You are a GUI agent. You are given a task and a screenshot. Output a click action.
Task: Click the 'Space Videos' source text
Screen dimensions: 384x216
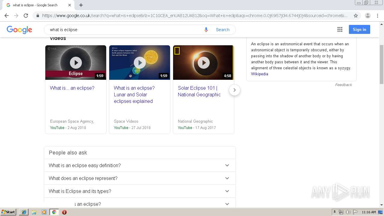tap(126, 121)
